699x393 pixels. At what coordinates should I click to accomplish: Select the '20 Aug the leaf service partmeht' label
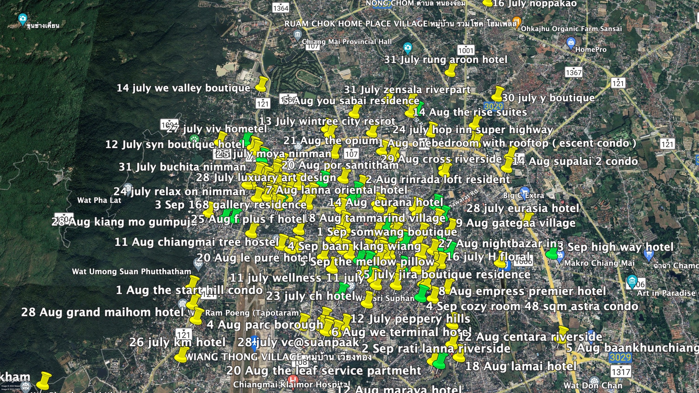click(324, 370)
